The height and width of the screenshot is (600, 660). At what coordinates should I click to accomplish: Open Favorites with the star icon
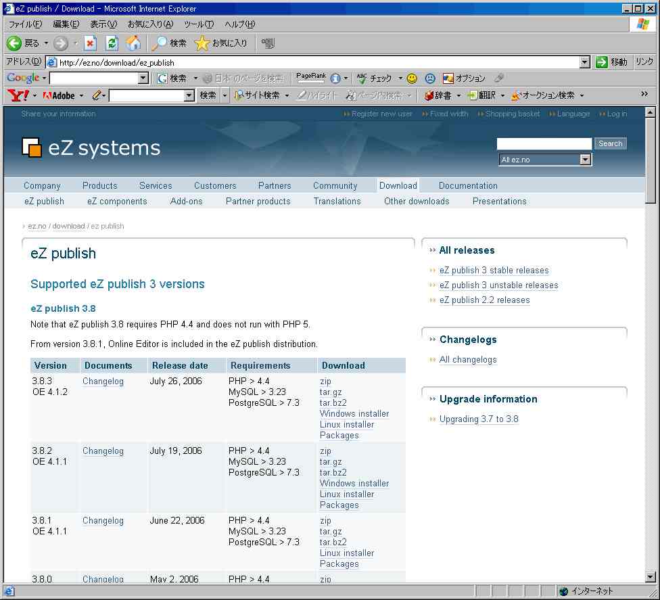[202, 43]
